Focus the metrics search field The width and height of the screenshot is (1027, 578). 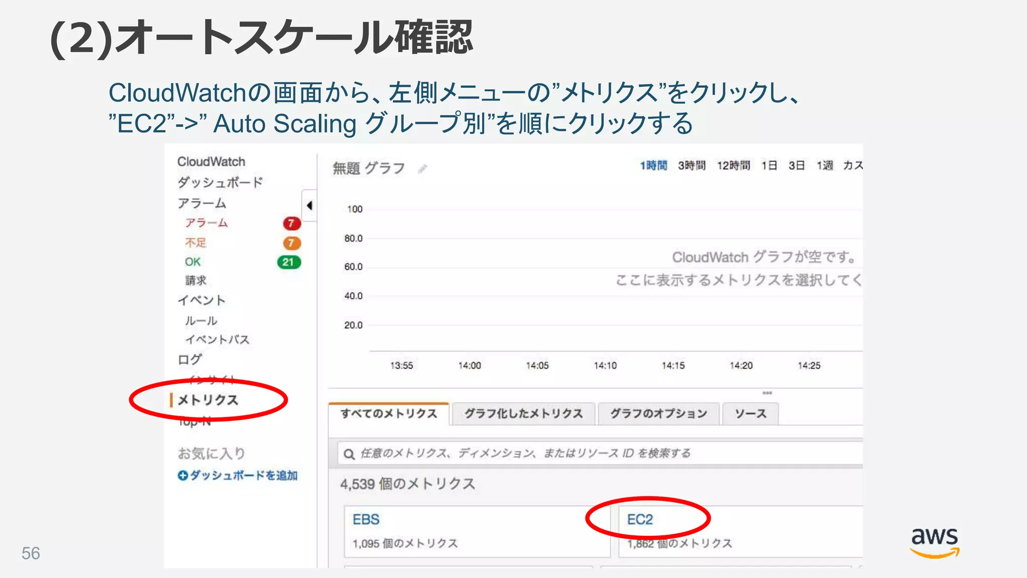tap(600, 454)
